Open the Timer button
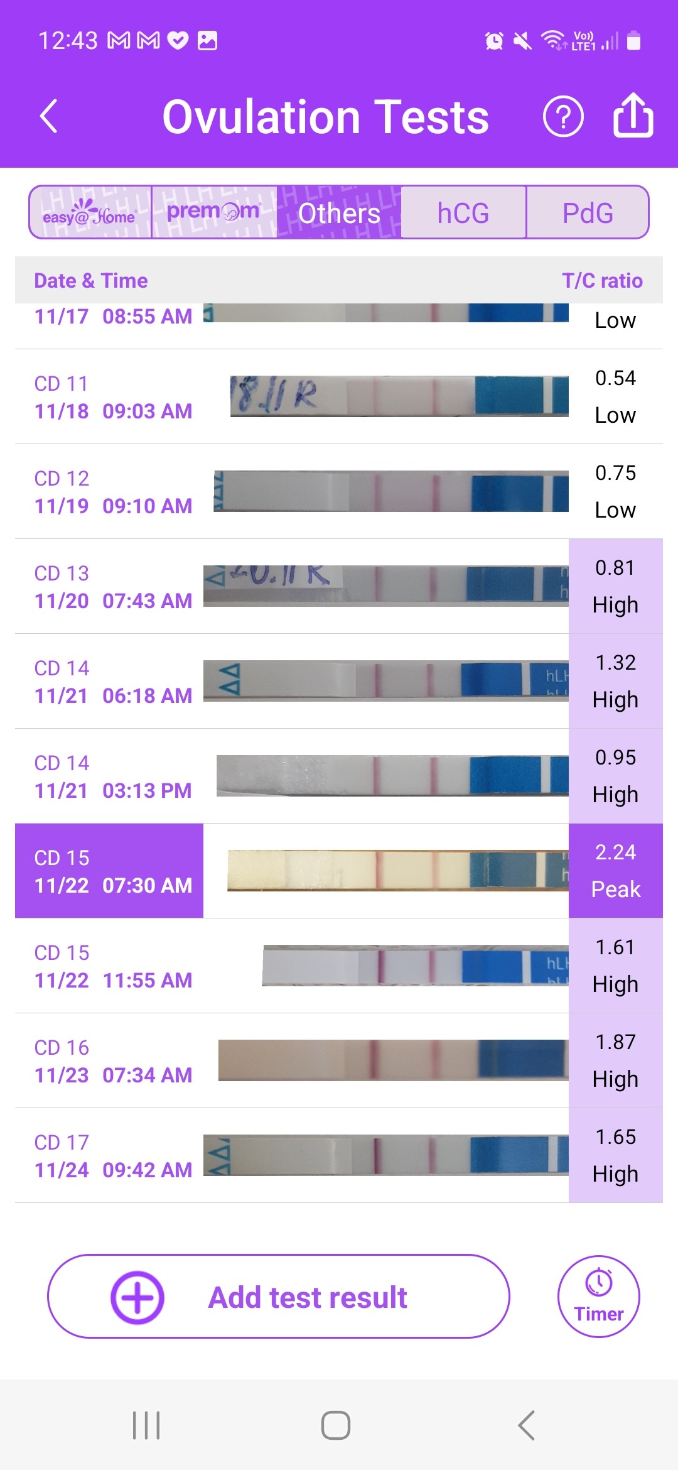 tap(598, 1297)
